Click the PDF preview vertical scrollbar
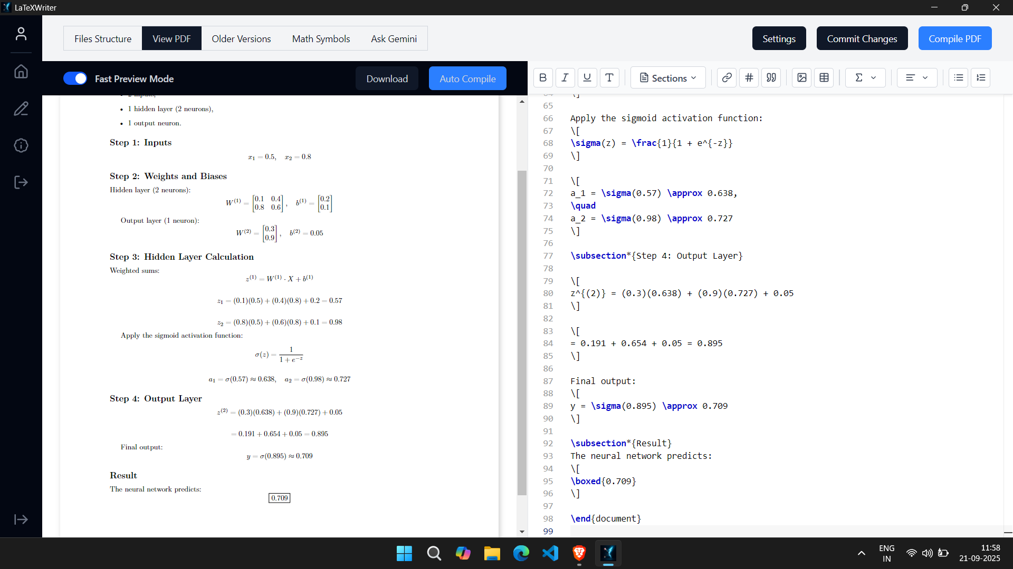Viewport: 1013px width, 569px height. [x=522, y=332]
